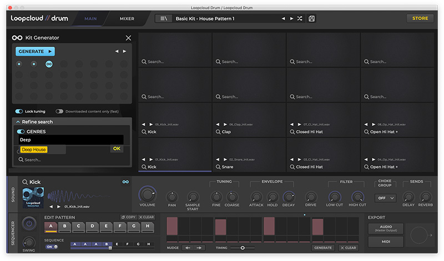Viewport: 444px width, 261px height.
Task: Collapse the Refine search section
Action: click(18, 122)
